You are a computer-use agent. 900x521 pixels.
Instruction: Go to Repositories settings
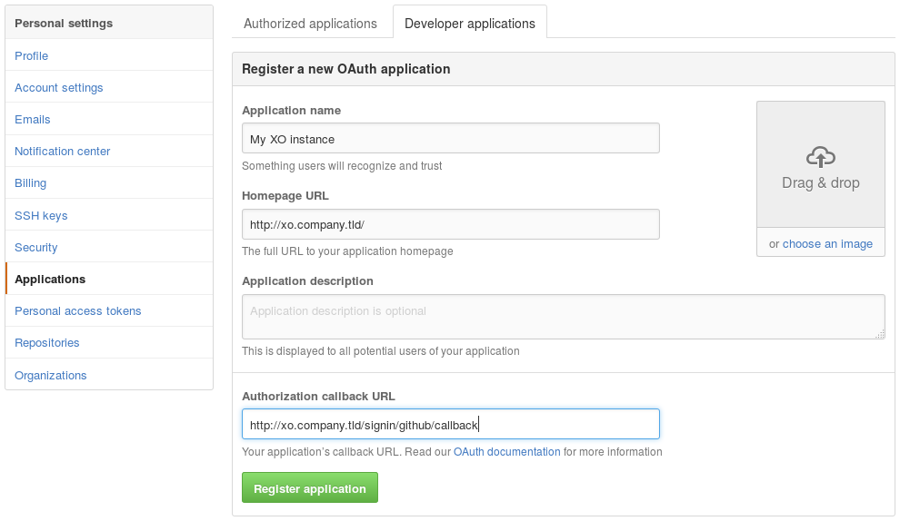pos(109,343)
